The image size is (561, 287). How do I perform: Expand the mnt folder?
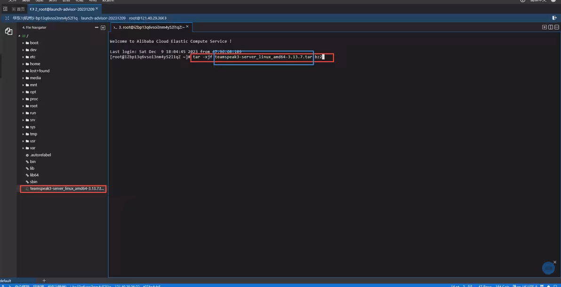23,85
